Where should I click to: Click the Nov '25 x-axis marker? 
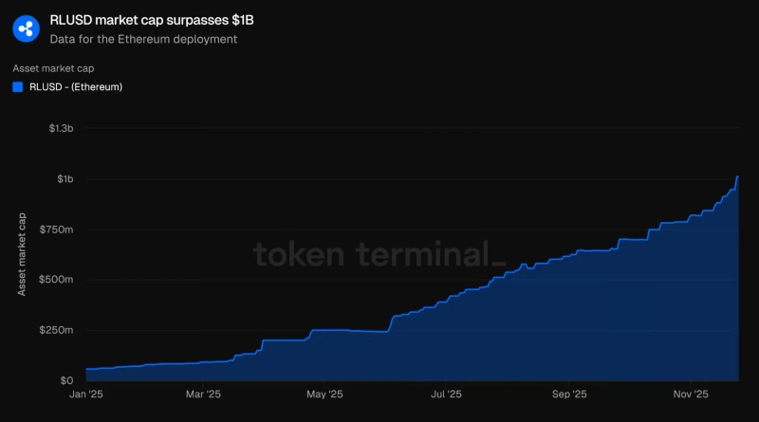pos(691,394)
